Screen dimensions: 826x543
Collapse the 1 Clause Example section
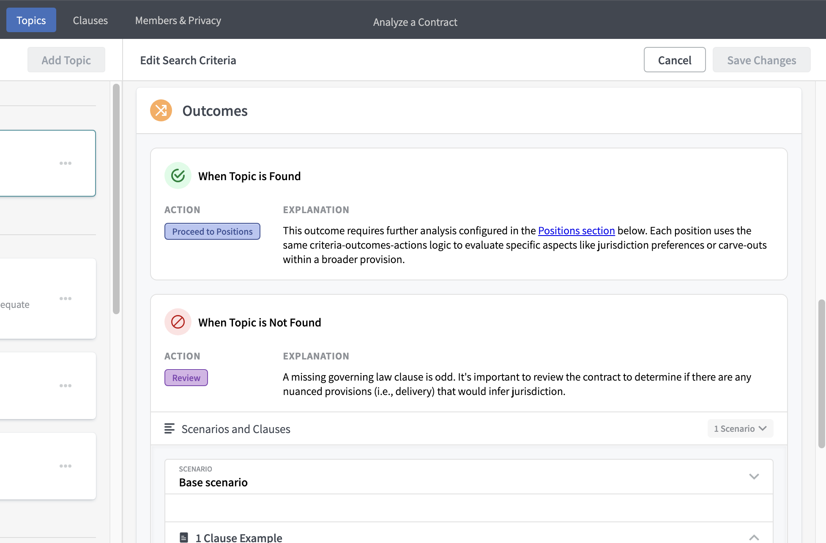coord(754,538)
